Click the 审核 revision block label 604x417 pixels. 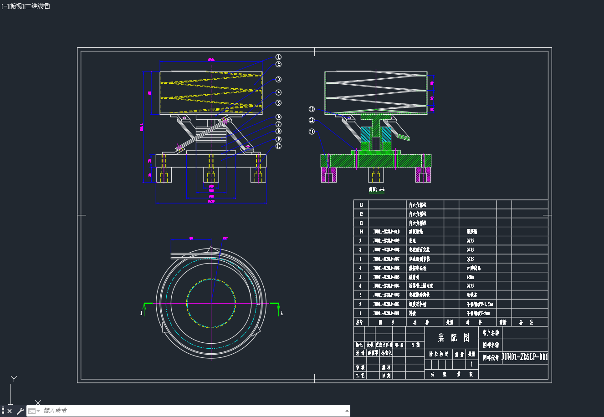coord(360,367)
